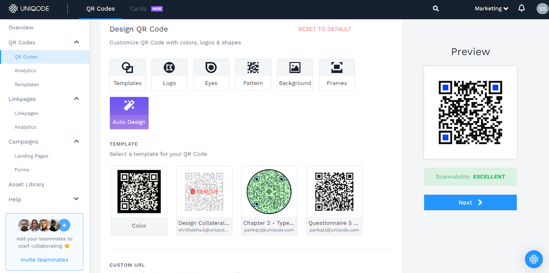Open Forms in the sidebar
Image resolution: width=549 pixels, height=273 pixels.
[22, 170]
